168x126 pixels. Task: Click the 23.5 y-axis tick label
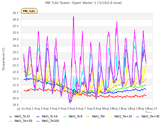coord(16,52)
